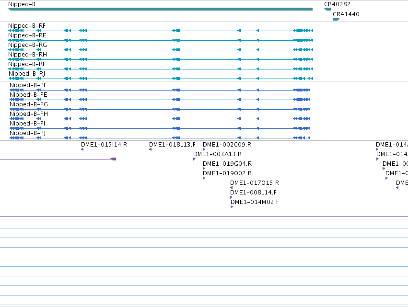Image resolution: width=408 pixels, height=307 pixels.
Task: Click the Nipped-B gene label
Action: pos(22,4)
